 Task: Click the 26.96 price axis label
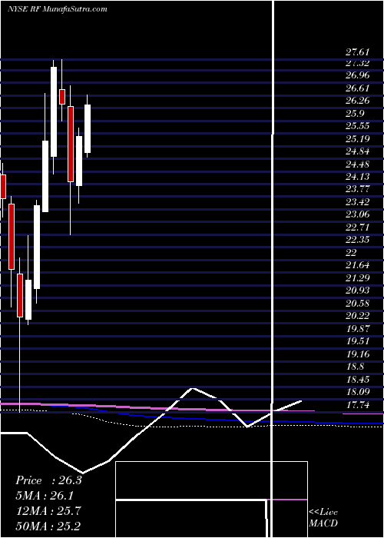[x=357, y=75]
